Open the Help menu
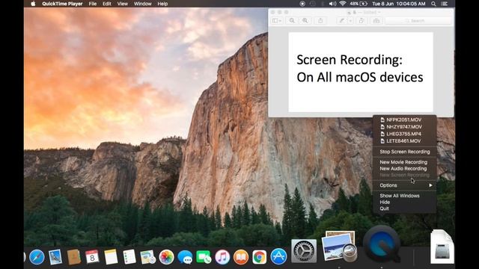Viewport: 479px width, 269px height. (x=162, y=4)
